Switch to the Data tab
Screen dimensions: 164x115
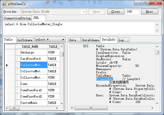(x=74, y=40)
